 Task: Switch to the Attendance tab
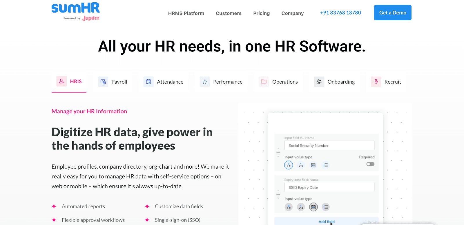[163, 82]
